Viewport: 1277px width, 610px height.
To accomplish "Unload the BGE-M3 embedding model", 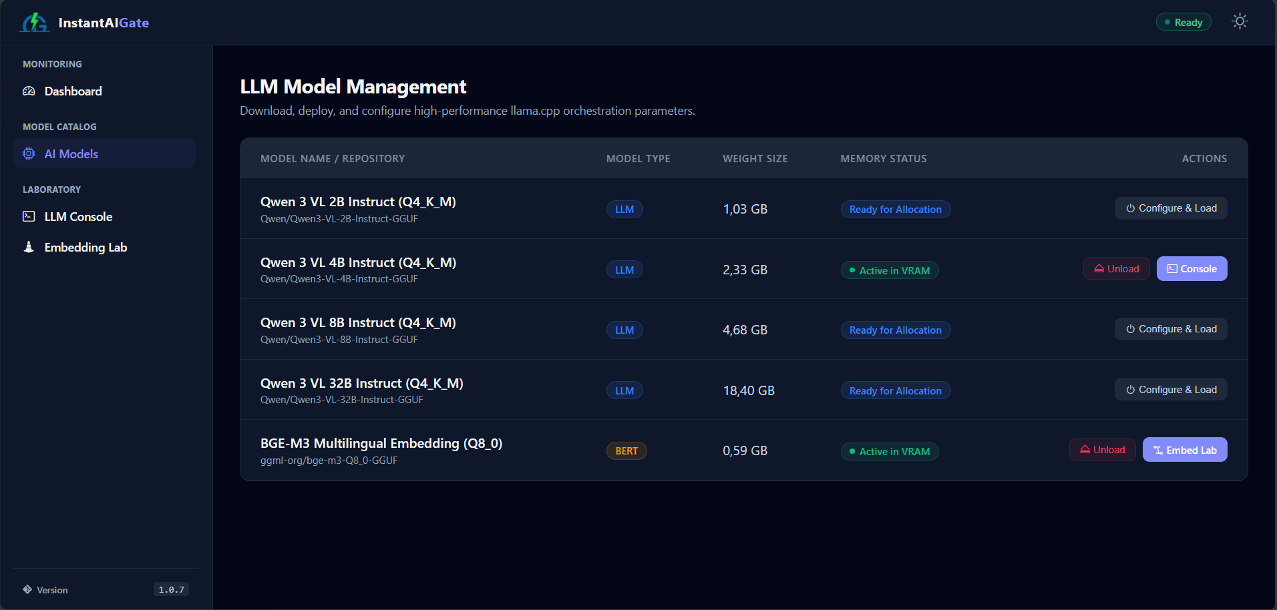I will (x=1102, y=450).
